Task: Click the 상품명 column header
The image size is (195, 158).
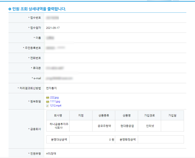Action: click(127, 115)
